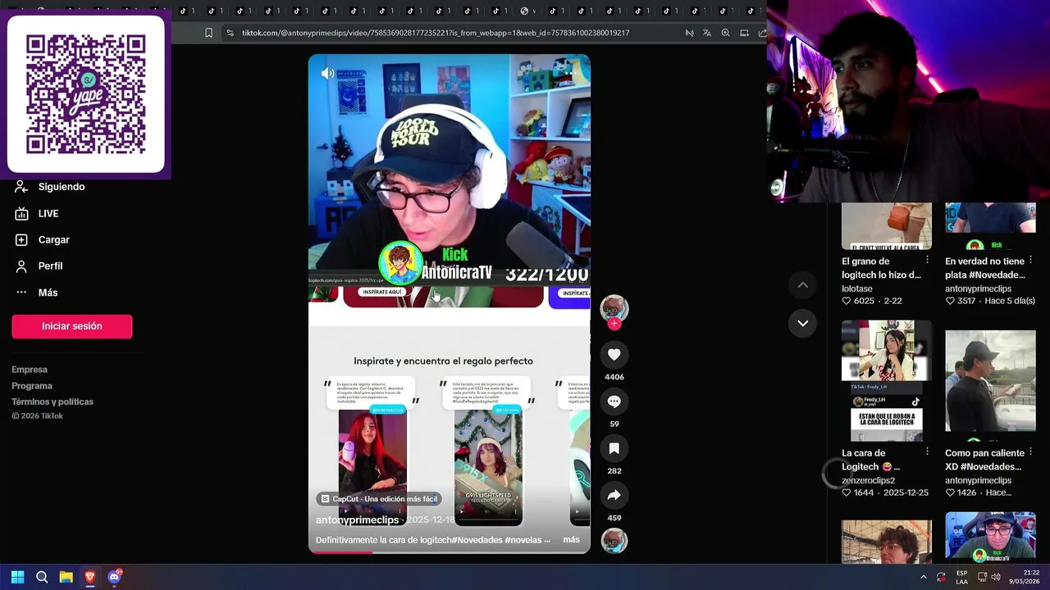The height and width of the screenshot is (590, 1050).
Task: Open zenzeroclips2 author link
Action: (868, 480)
